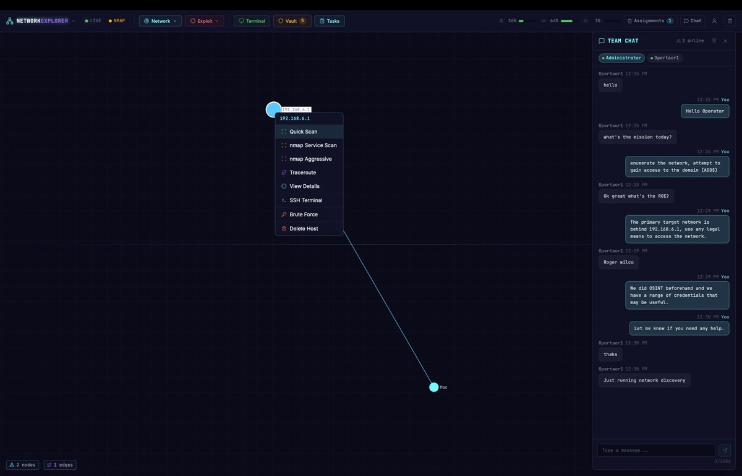Expand the chevron beside the NetworkExplorer title
This screenshot has height=476, width=742.
(x=74, y=21)
